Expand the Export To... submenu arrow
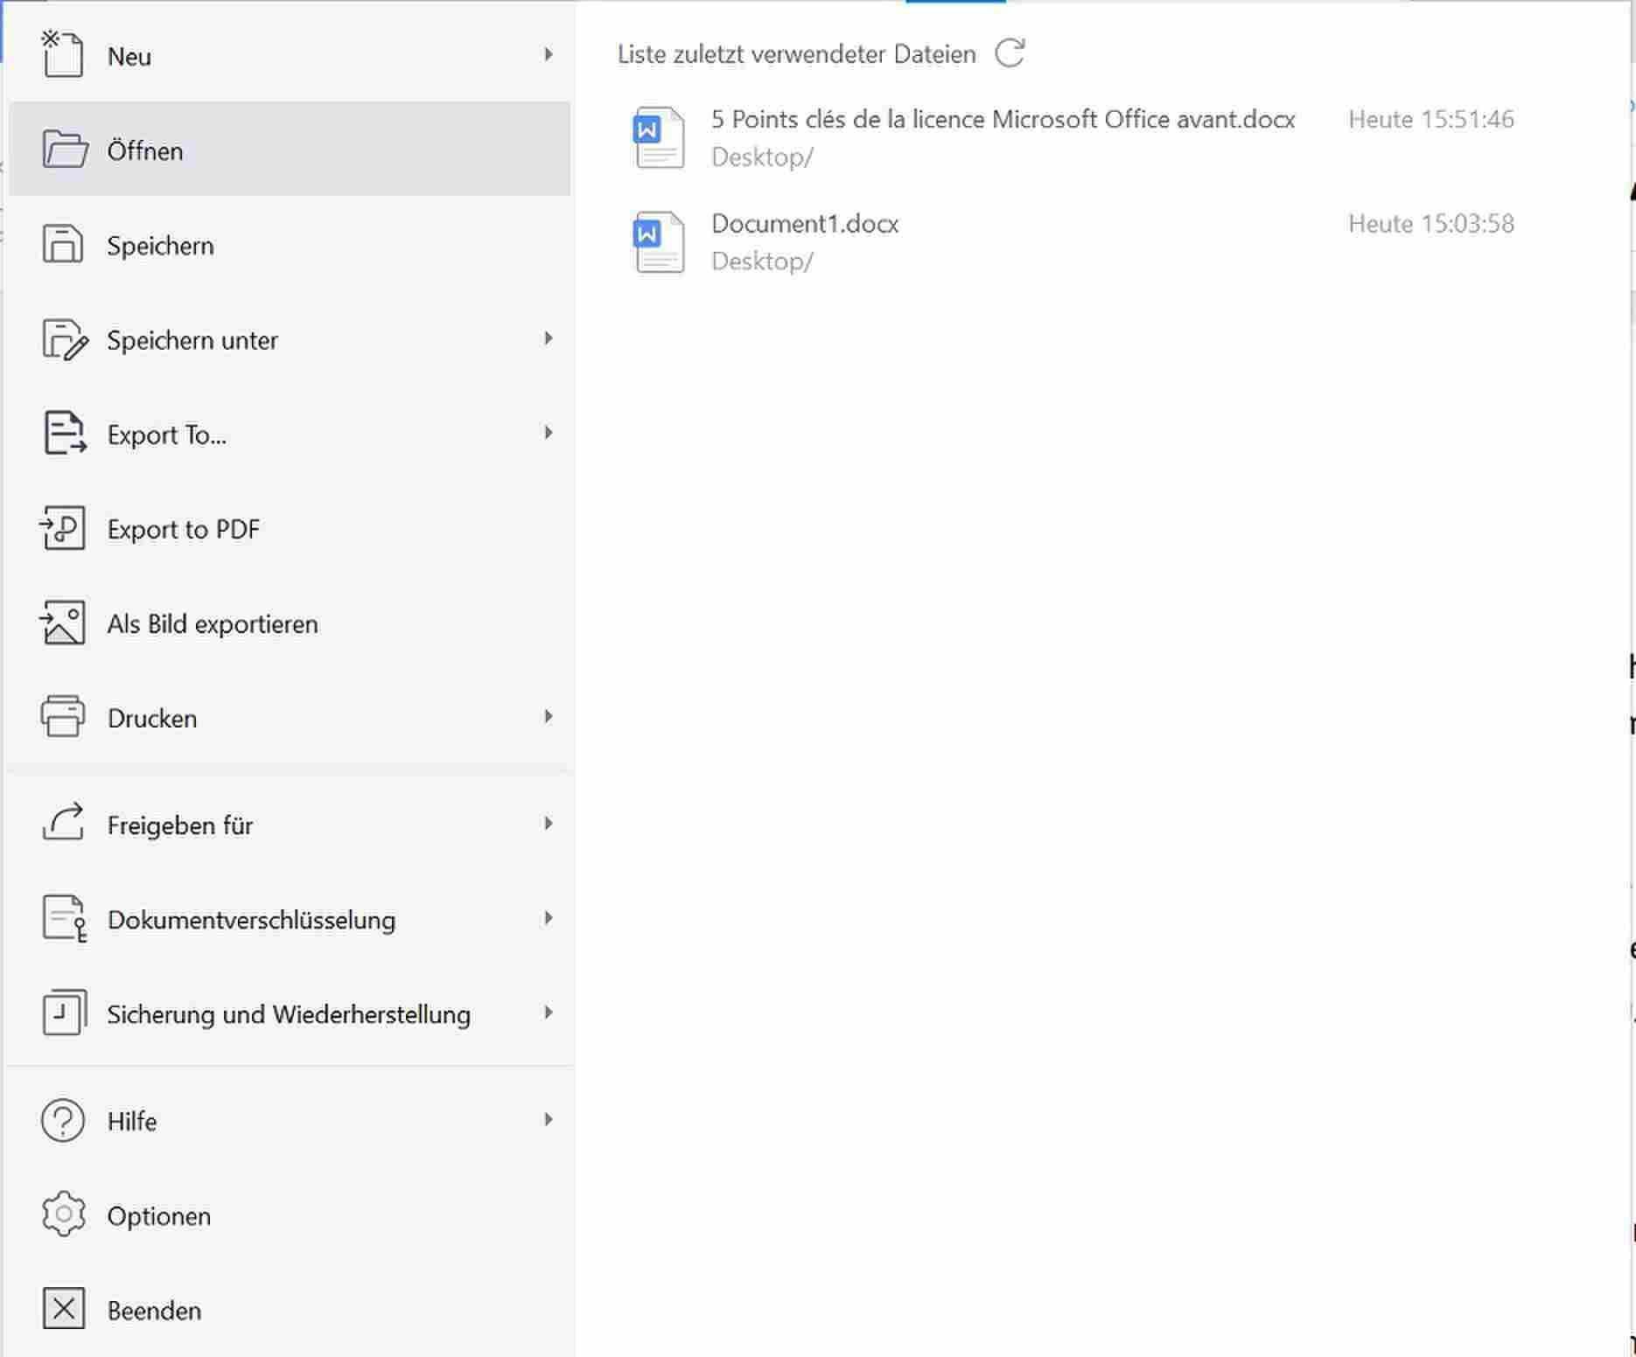 548,433
